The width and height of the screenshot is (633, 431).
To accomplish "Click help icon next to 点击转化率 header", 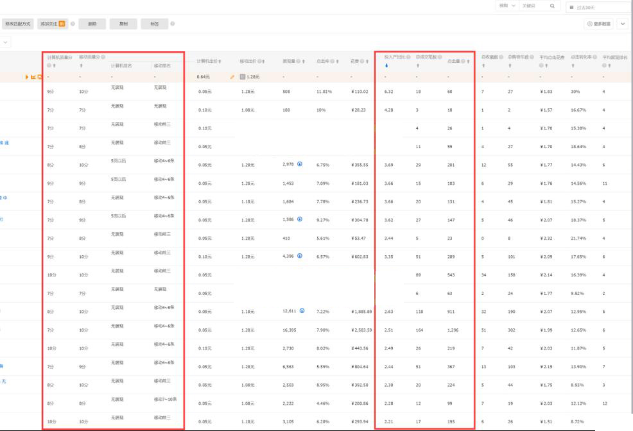I will (594, 57).
